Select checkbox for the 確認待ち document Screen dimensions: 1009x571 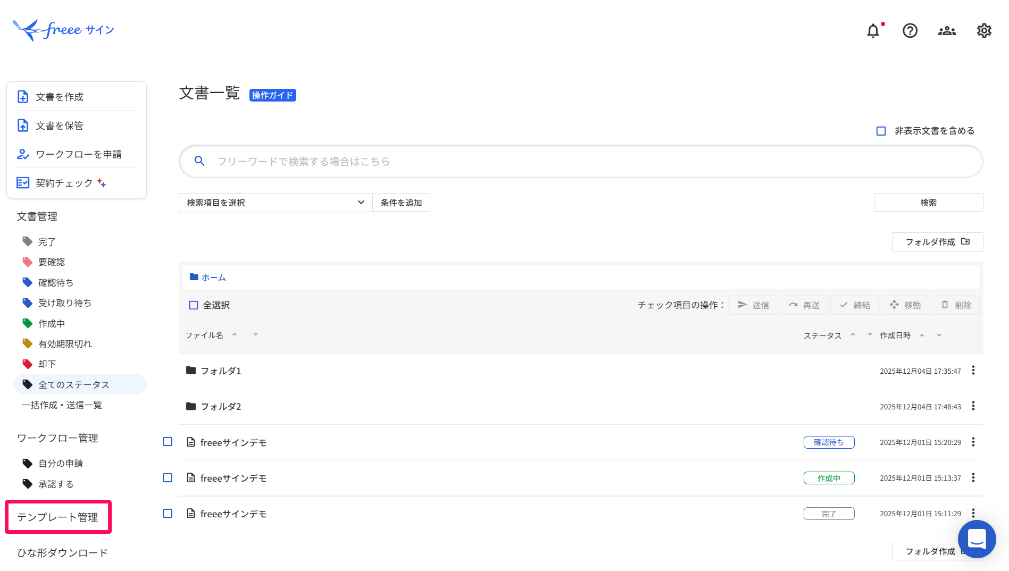pyautogui.click(x=168, y=442)
